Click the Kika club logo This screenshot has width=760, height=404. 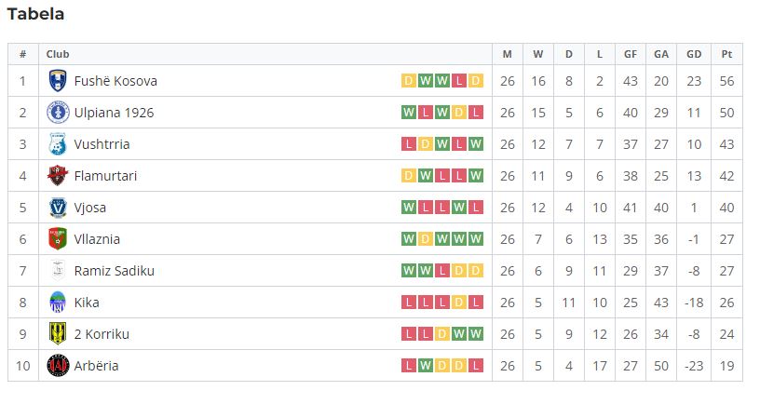pos(58,303)
